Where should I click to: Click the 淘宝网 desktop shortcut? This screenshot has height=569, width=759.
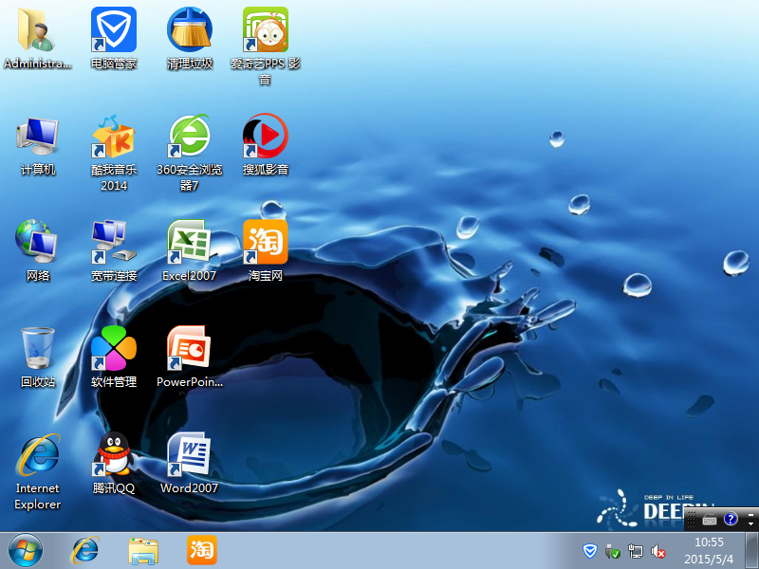point(266,250)
